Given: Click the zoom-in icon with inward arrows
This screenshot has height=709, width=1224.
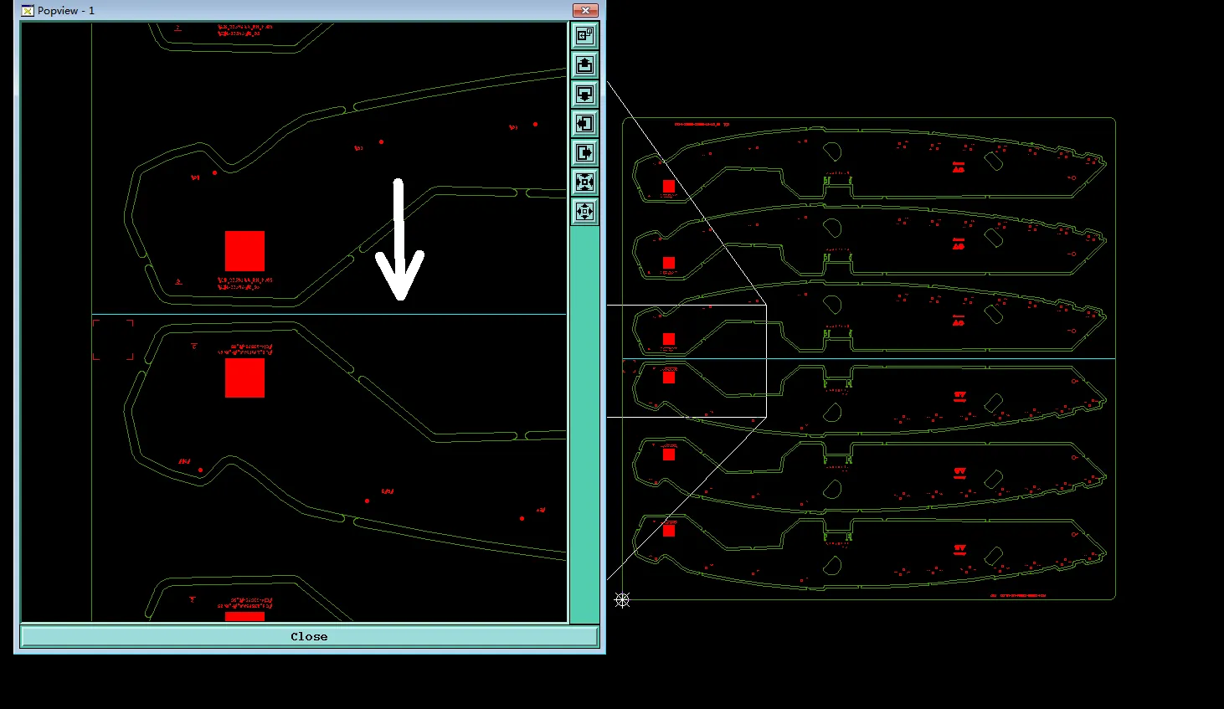Looking at the screenshot, I should pyautogui.click(x=584, y=182).
